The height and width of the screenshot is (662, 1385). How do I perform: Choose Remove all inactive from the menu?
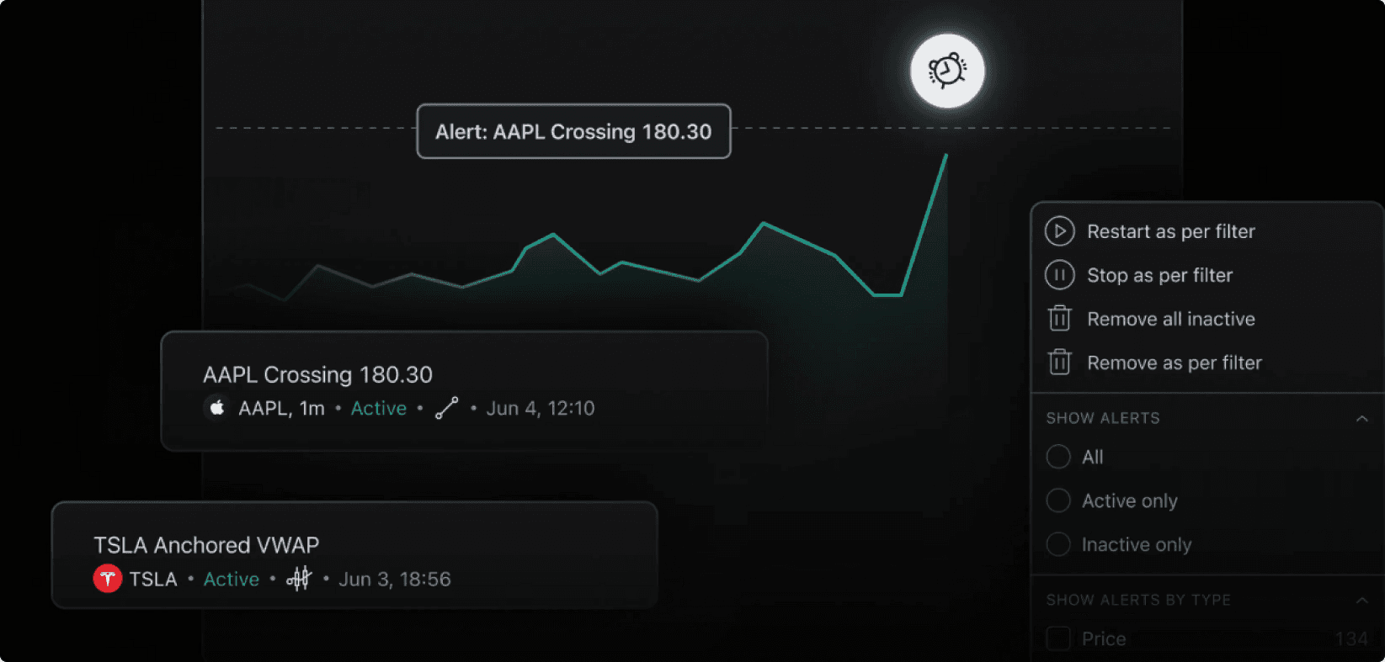1171,318
